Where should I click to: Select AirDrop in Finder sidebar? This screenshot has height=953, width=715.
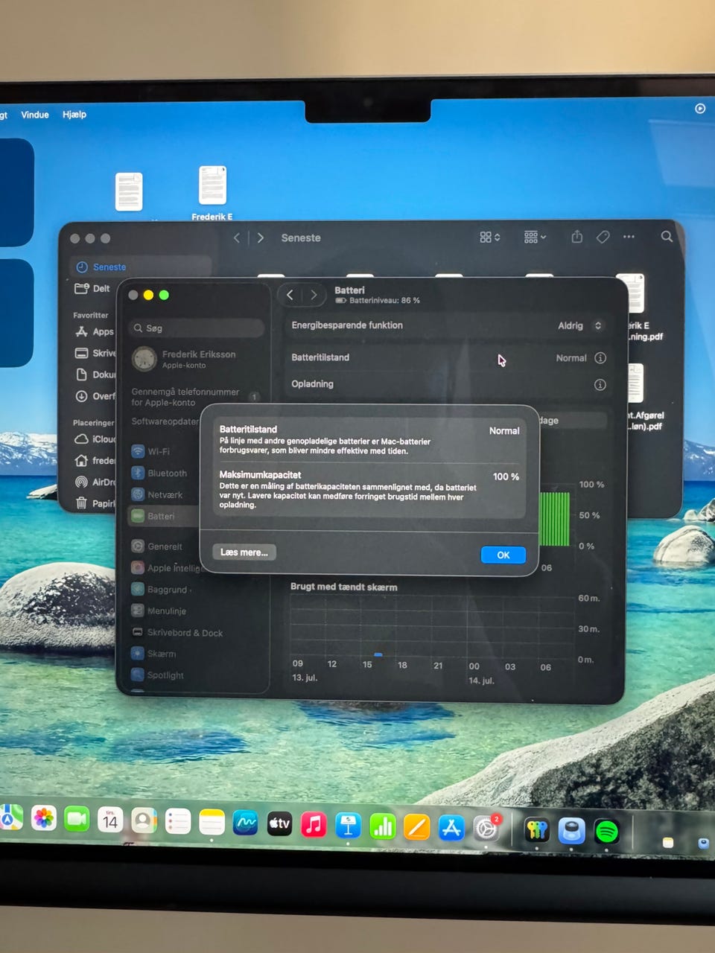(95, 482)
